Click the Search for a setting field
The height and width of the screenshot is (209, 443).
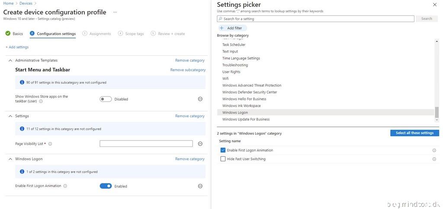(x=316, y=19)
